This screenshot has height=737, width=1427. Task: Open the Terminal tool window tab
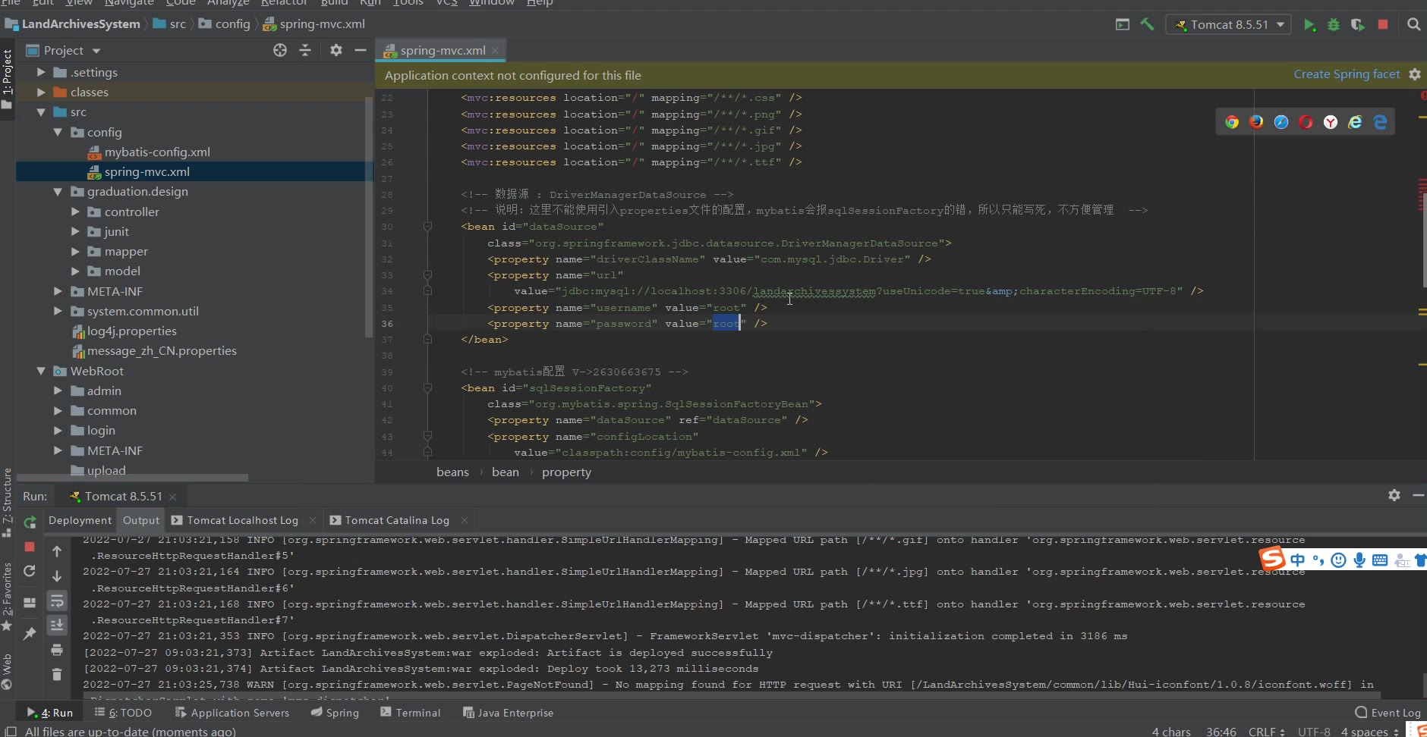[410, 713]
